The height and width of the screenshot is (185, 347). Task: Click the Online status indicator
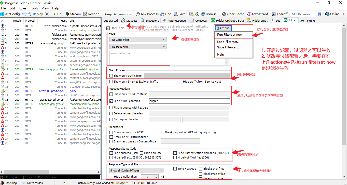pyautogui.click(x=332, y=14)
